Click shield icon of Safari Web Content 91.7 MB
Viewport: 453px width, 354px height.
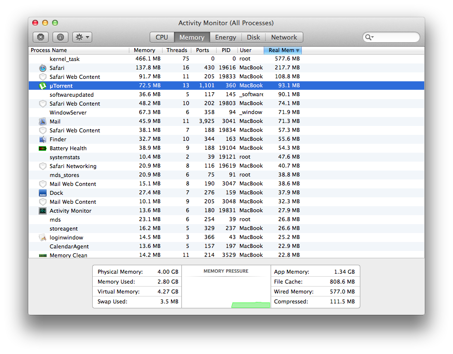pyautogui.click(x=43, y=77)
